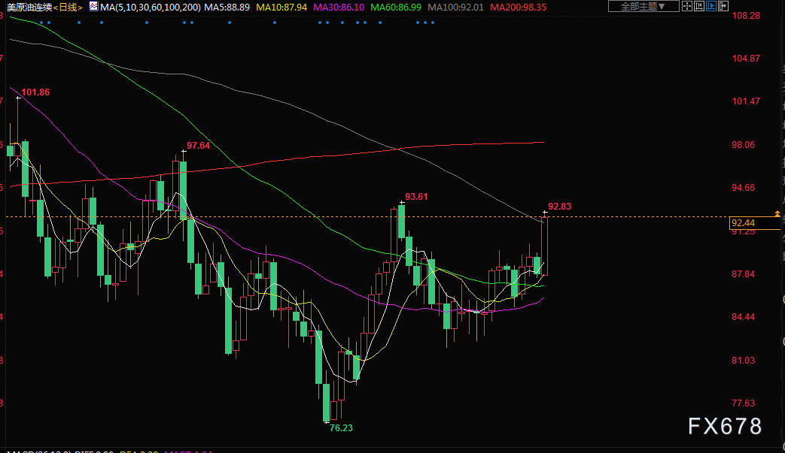Screen dimensions: 785x453
Task: Open the 全部主题 dropdown
Action: click(x=644, y=6)
